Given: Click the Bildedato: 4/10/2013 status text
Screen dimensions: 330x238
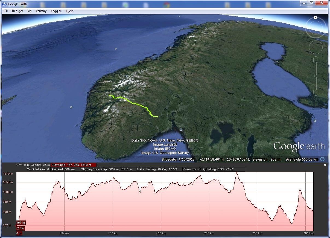Looking at the screenshot, I should (178, 159).
